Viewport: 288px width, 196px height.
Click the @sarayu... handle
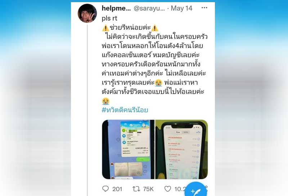149,8
